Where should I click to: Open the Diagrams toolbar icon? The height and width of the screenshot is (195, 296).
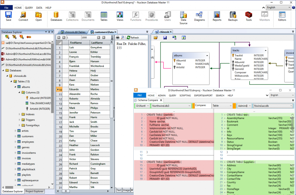[199, 16]
